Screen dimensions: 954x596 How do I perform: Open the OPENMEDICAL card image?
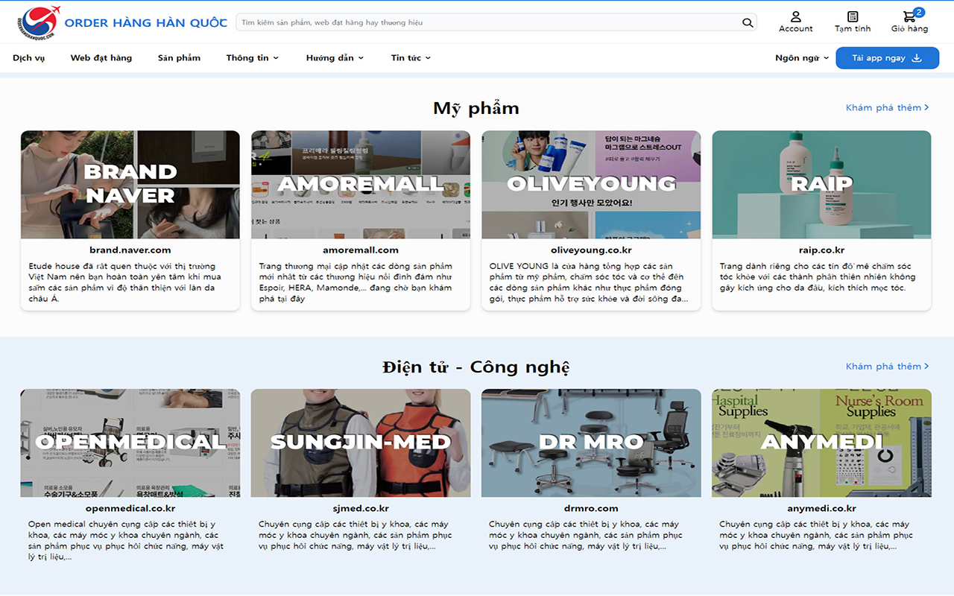[x=130, y=443]
